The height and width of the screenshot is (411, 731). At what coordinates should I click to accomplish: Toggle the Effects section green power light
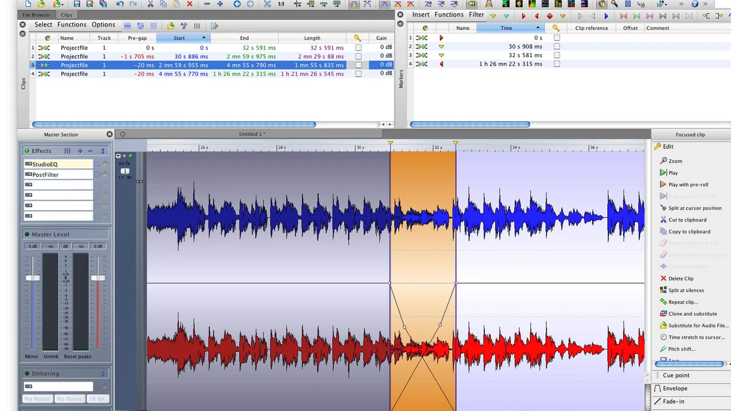(x=27, y=151)
